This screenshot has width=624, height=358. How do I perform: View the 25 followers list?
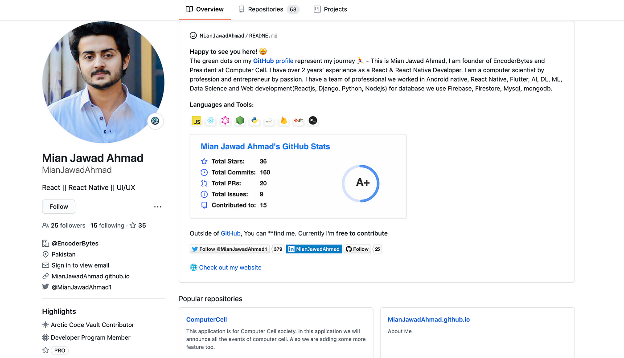(x=68, y=225)
